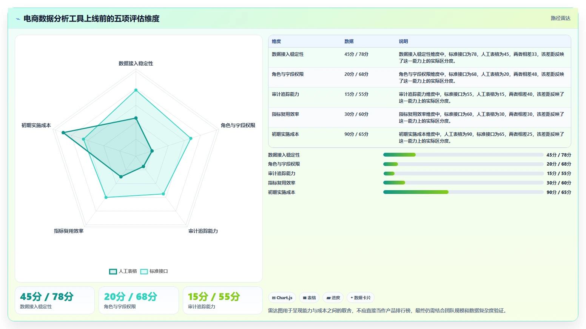
Task: Click table value 20分 / 68分
Action: coord(356,74)
